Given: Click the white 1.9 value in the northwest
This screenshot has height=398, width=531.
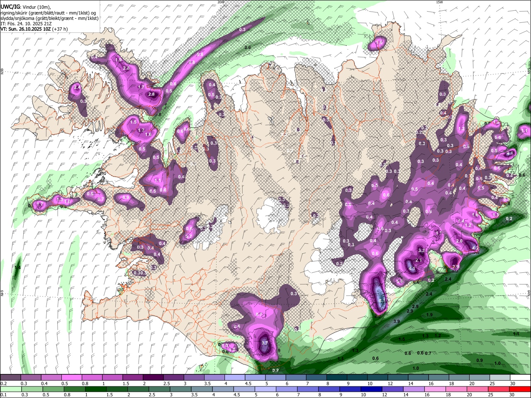Looking at the screenshot, I should [118, 60].
